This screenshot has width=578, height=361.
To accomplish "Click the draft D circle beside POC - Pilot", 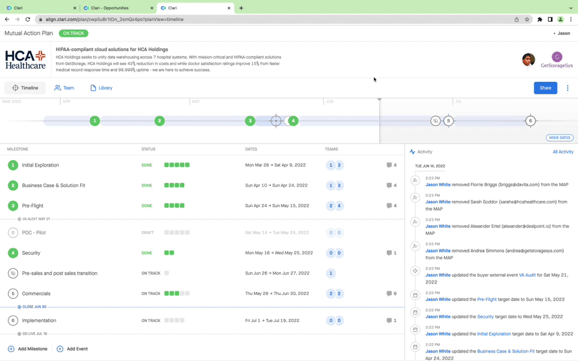I will (x=13, y=232).
